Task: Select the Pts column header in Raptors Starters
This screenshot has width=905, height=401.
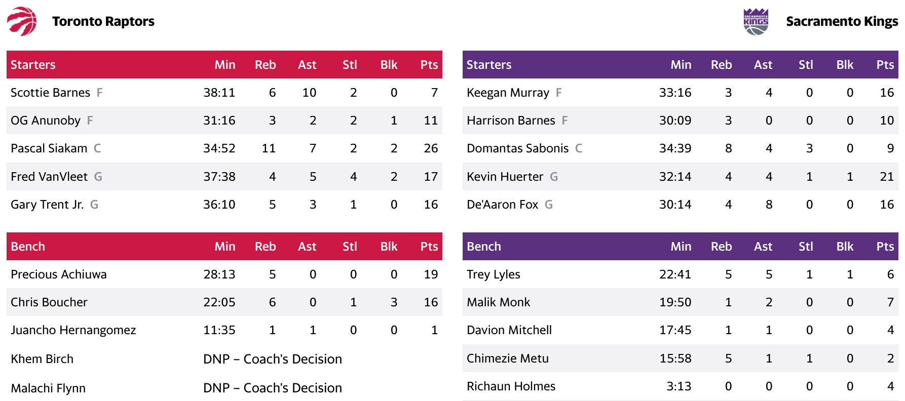Action: tap(429, 65)
